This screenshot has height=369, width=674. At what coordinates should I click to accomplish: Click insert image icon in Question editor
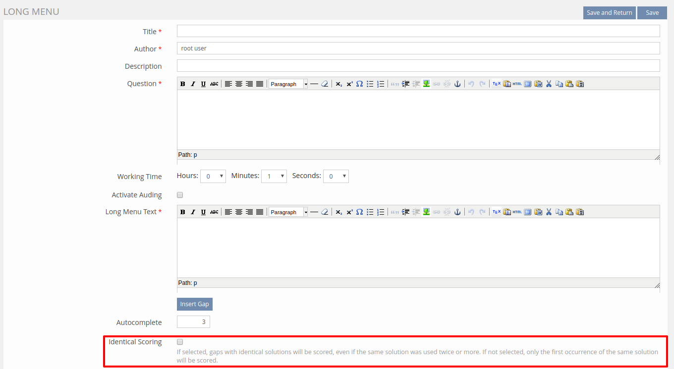(x=426, y=84)
